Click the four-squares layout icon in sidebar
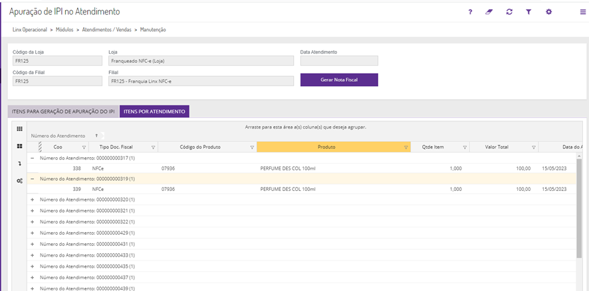This screenshot has width=589, height=291. pyautogui.click(x=19, y=146)
